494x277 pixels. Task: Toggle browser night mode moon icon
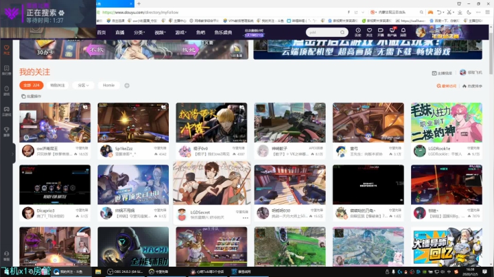pos(469,12)
